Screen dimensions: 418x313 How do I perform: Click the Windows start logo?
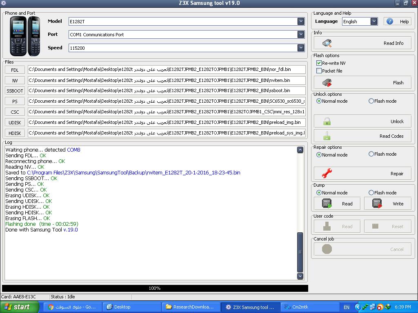coord(8,307)
